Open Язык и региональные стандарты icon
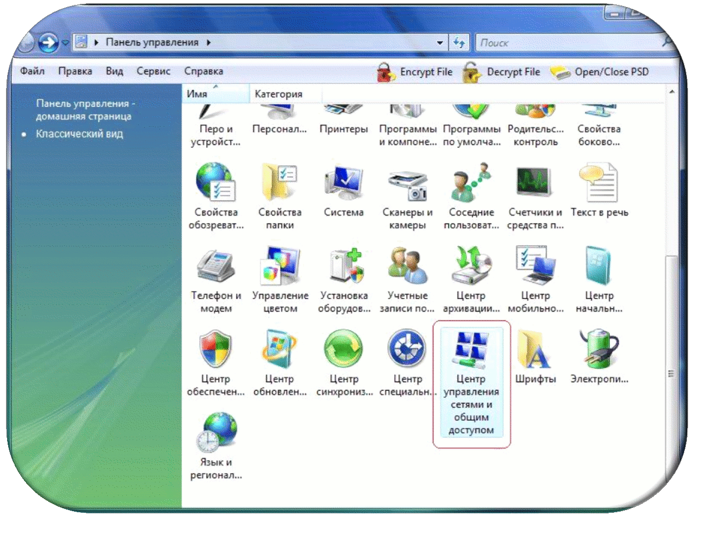712x546 pixels. pos(216,433)
